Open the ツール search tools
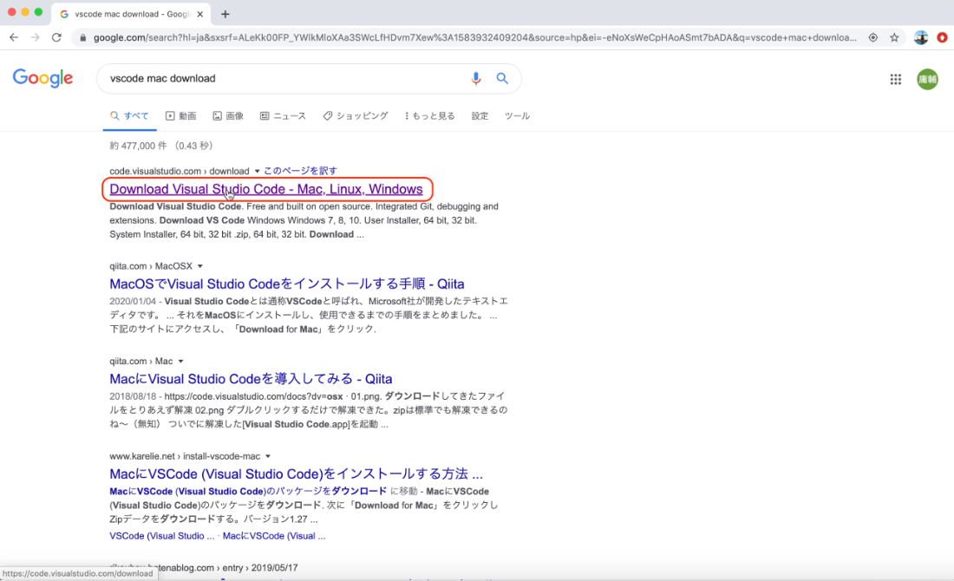The width and height of the screenshot is (954, 581). 517,115
